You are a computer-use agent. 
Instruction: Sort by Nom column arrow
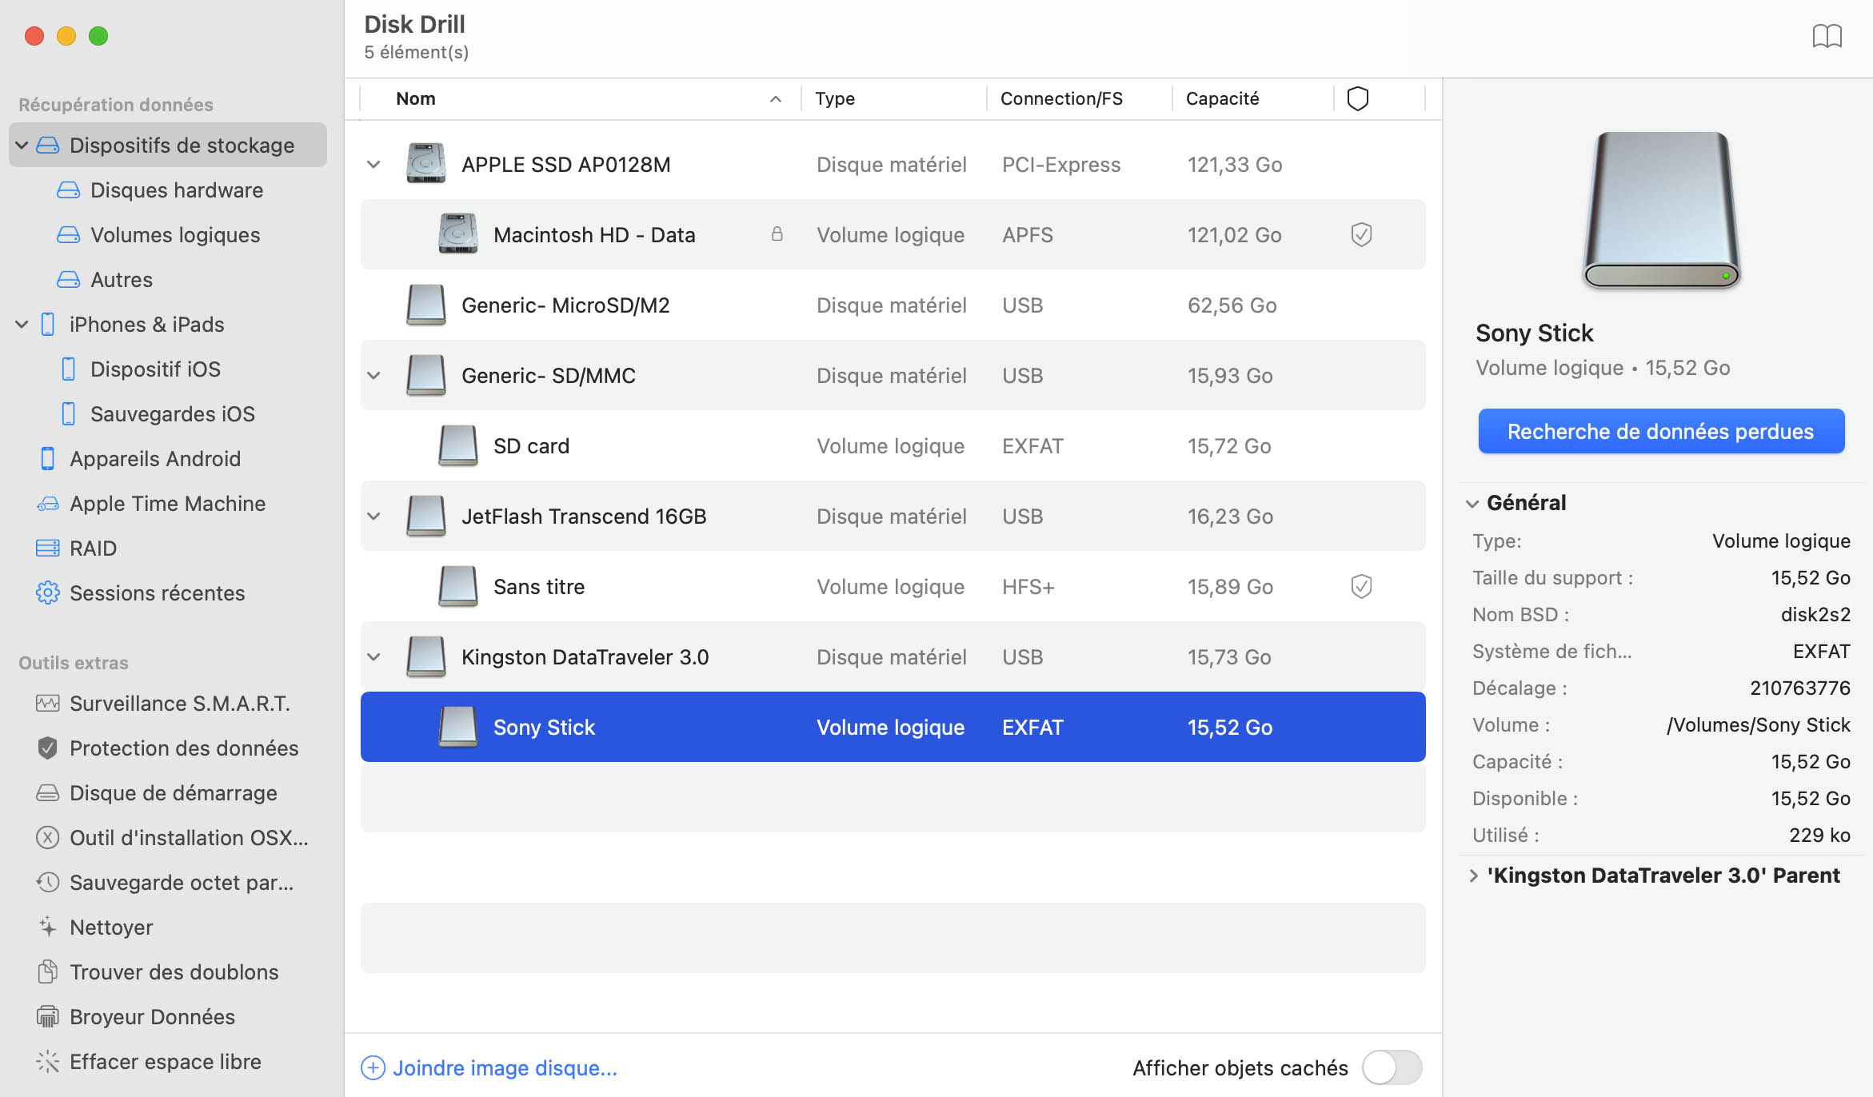775,99
